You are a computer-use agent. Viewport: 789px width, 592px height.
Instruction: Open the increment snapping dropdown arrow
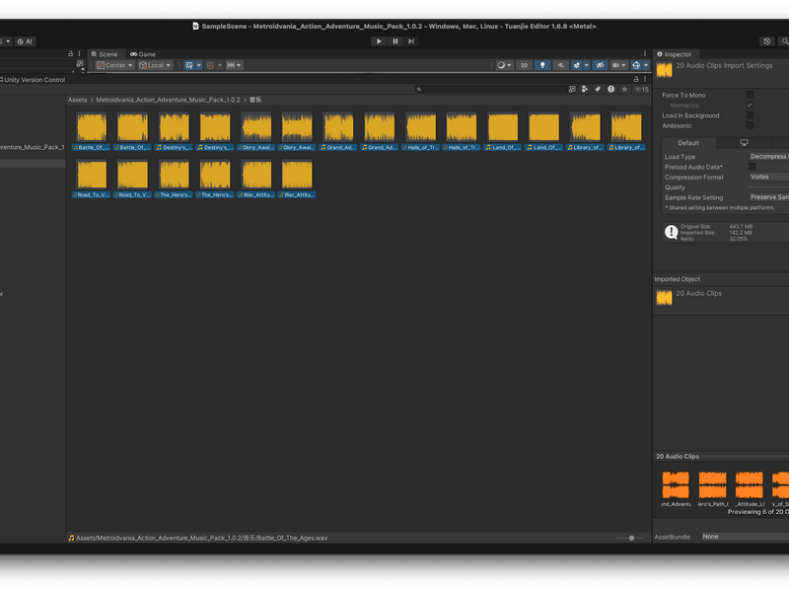239,65
